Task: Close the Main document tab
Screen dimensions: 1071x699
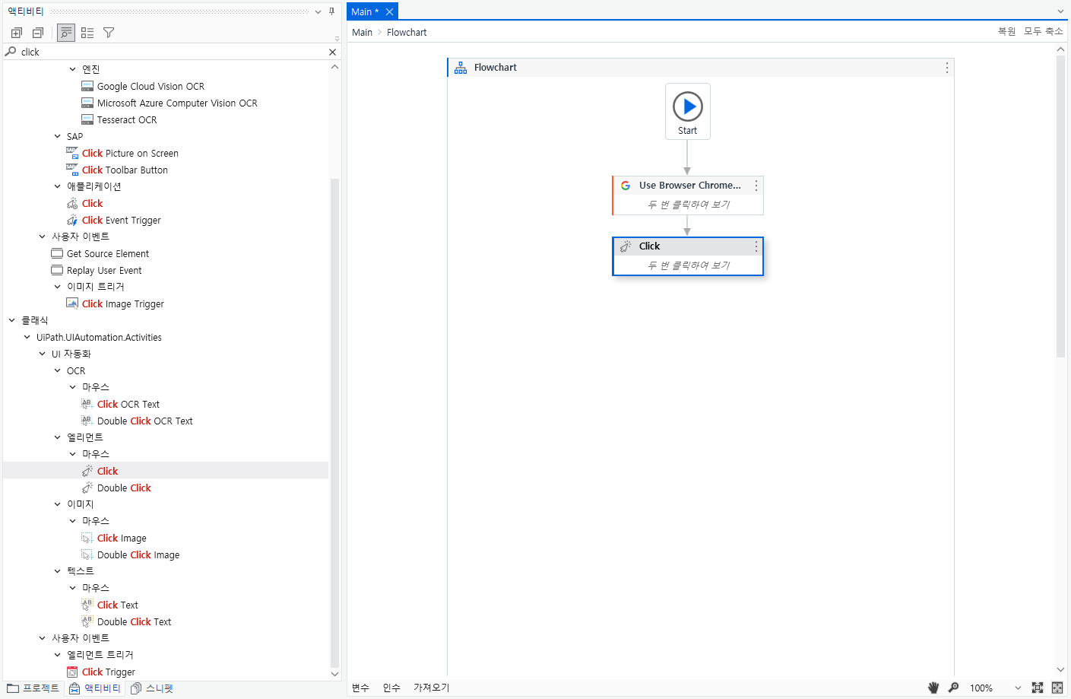Action: [x=389, y=11]
